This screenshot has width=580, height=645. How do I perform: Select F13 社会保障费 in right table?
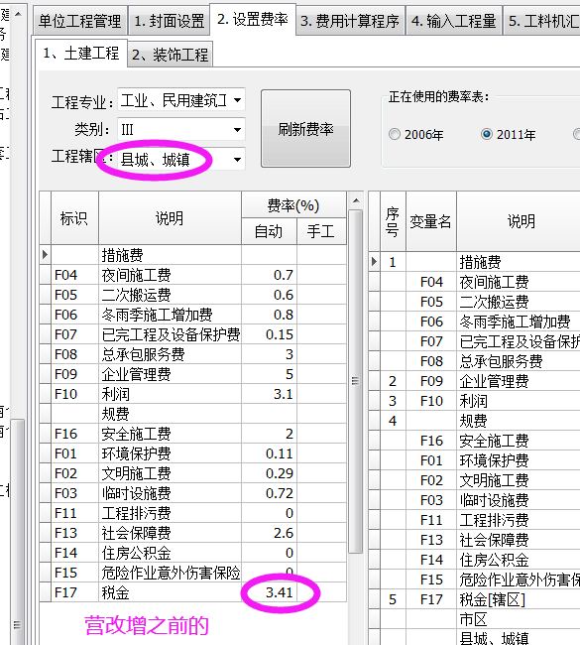tap(474, 540)
